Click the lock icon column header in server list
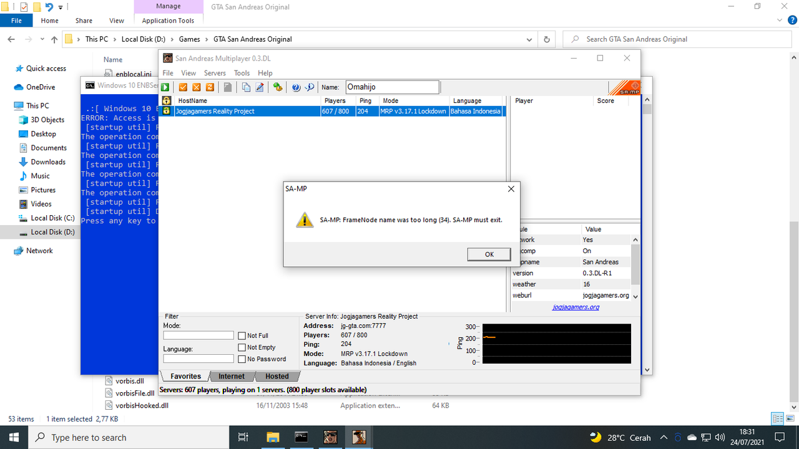 tap(167, 100)
